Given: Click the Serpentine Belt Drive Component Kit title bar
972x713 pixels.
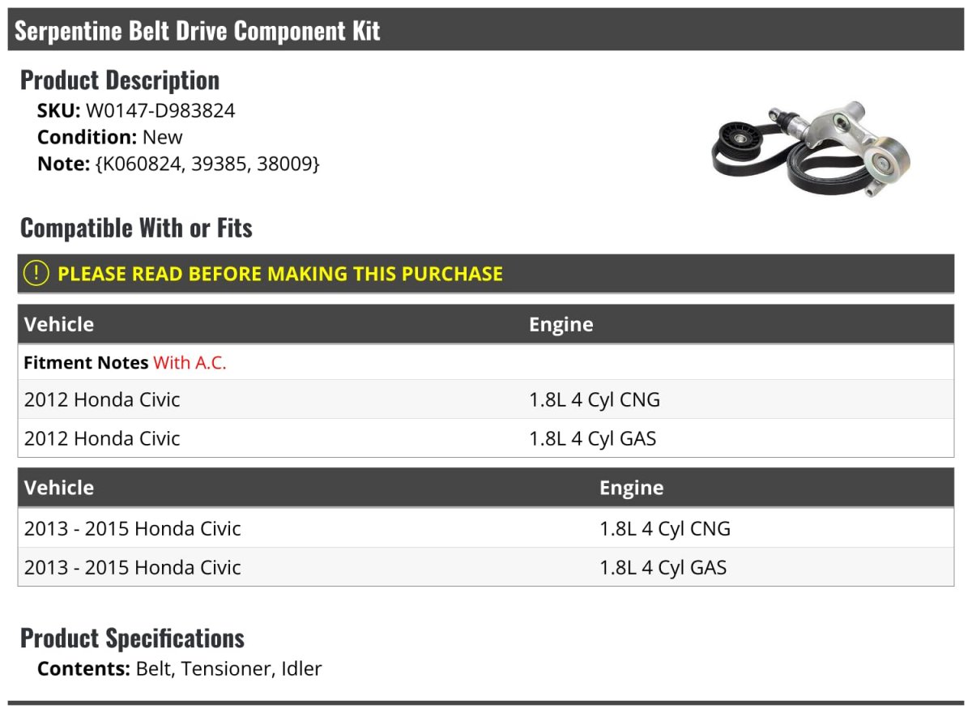Looking at the screenshot, I should coord(486,31).
